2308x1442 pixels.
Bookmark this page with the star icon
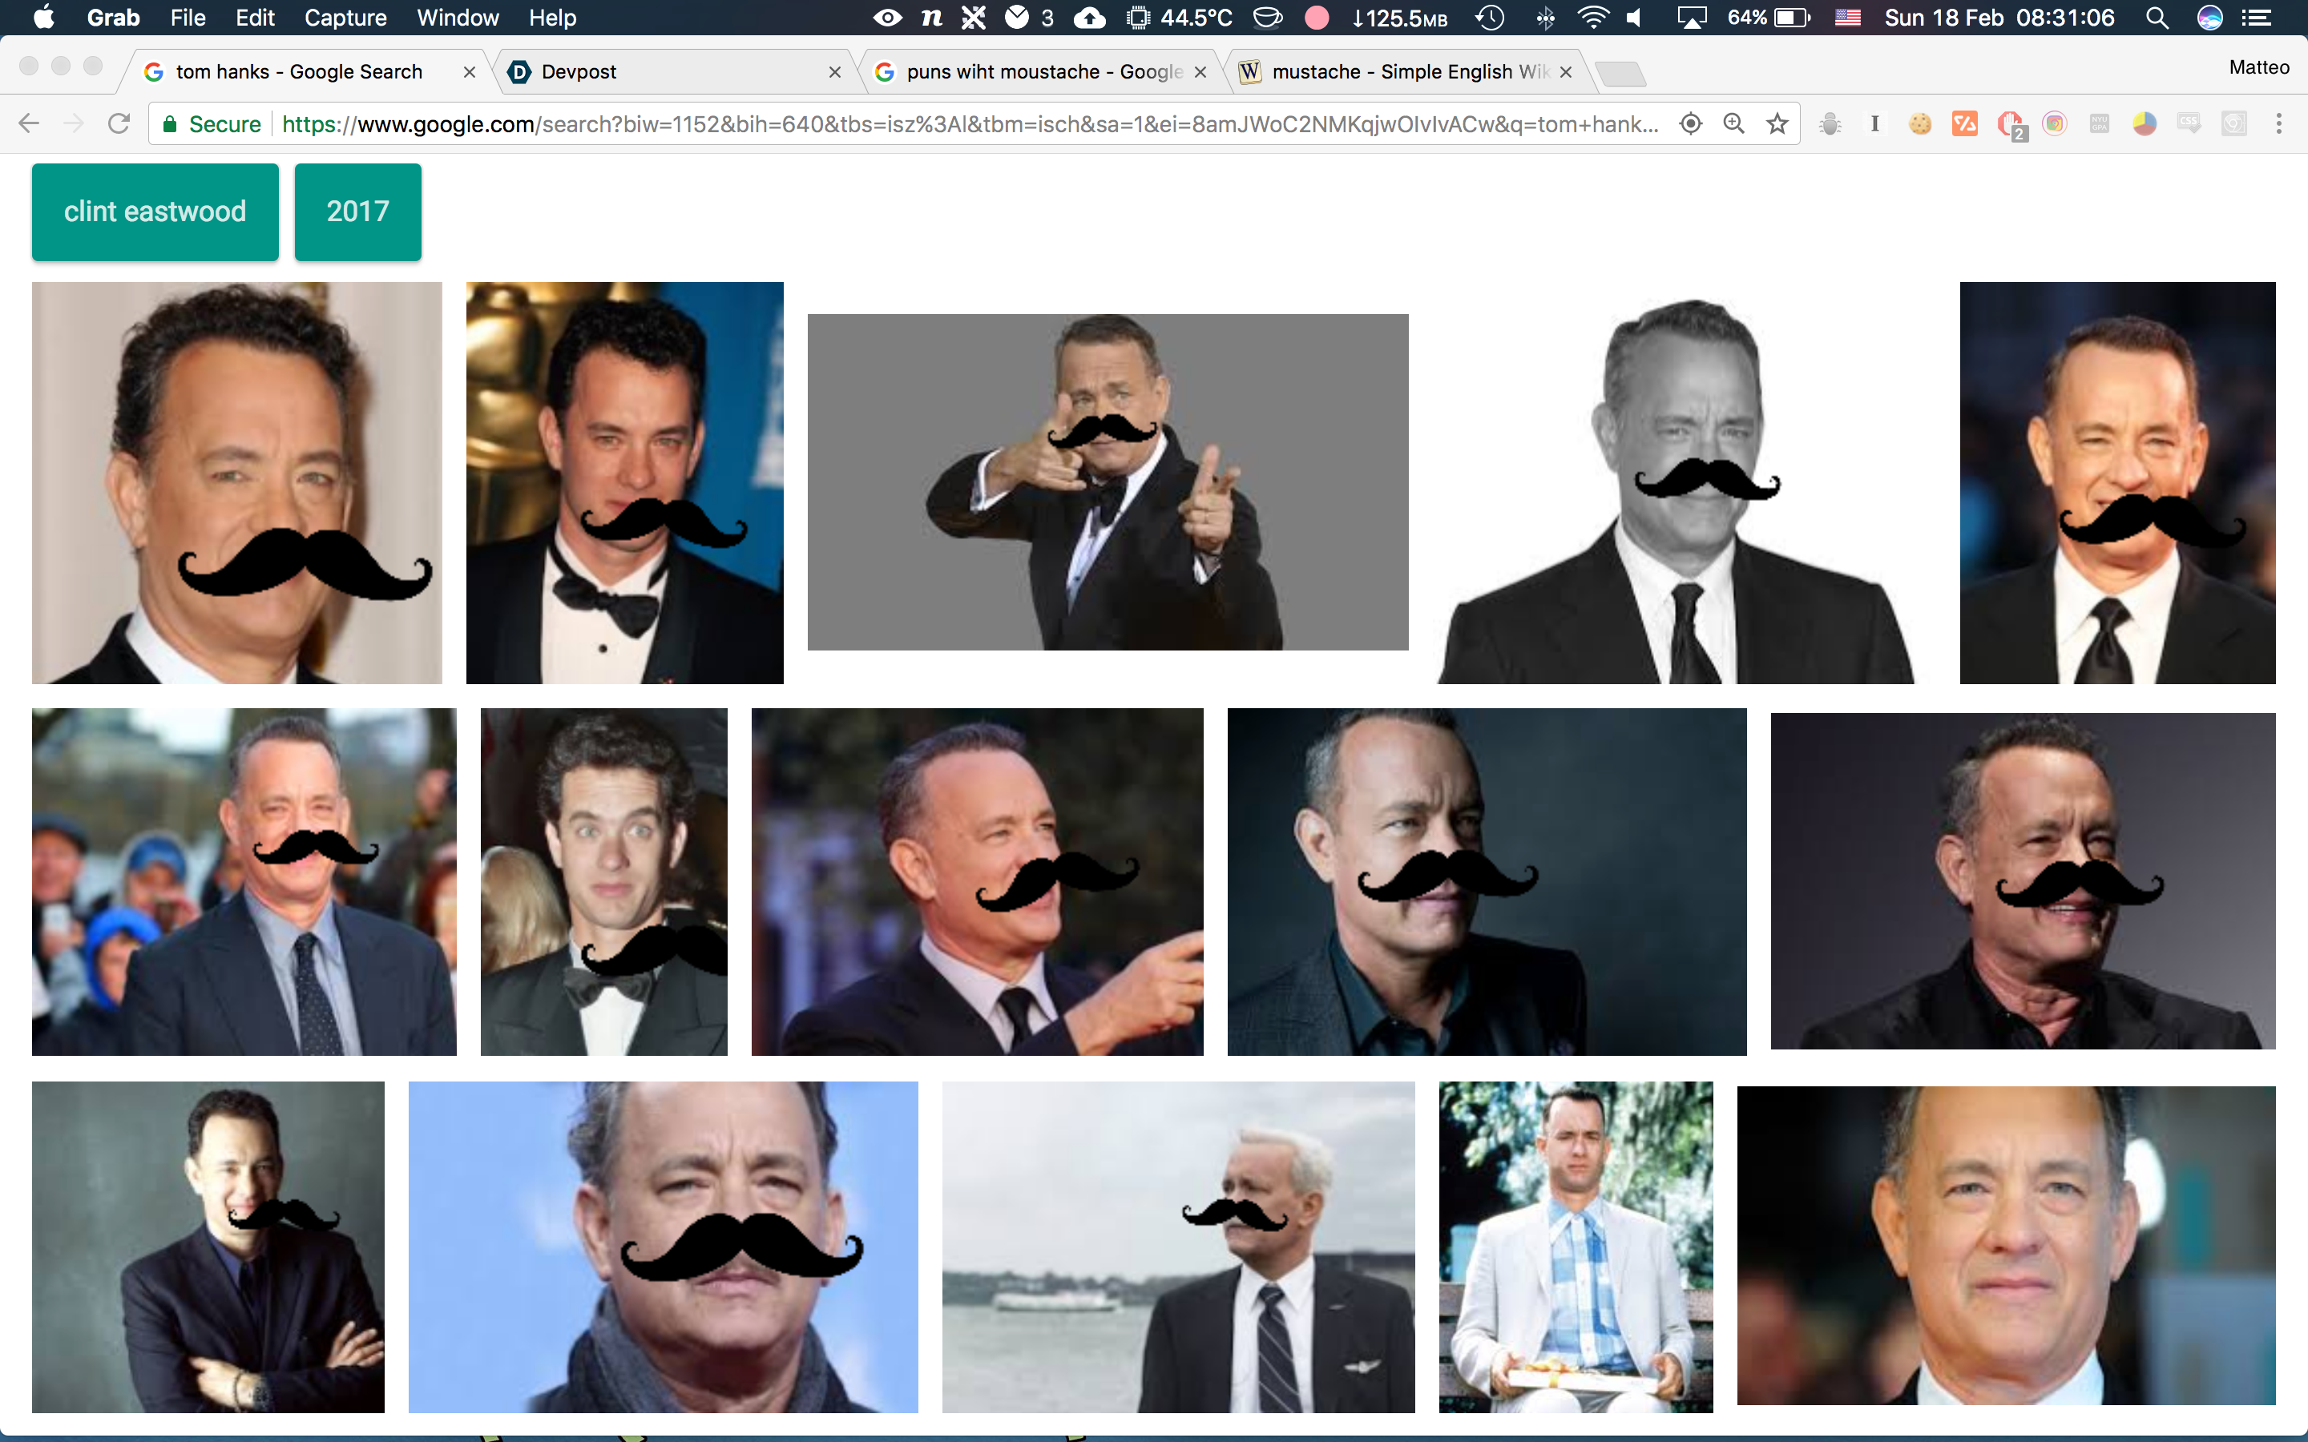[1777, 124]
